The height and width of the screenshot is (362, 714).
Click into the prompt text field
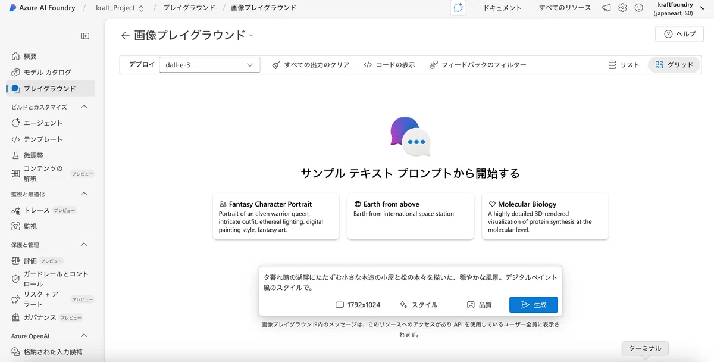pos(411,282)
